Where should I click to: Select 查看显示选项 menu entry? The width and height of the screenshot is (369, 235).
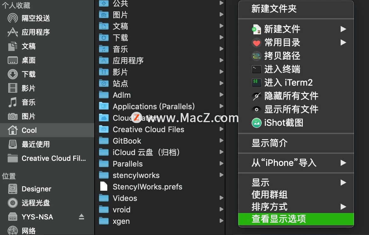coord(296,219)
